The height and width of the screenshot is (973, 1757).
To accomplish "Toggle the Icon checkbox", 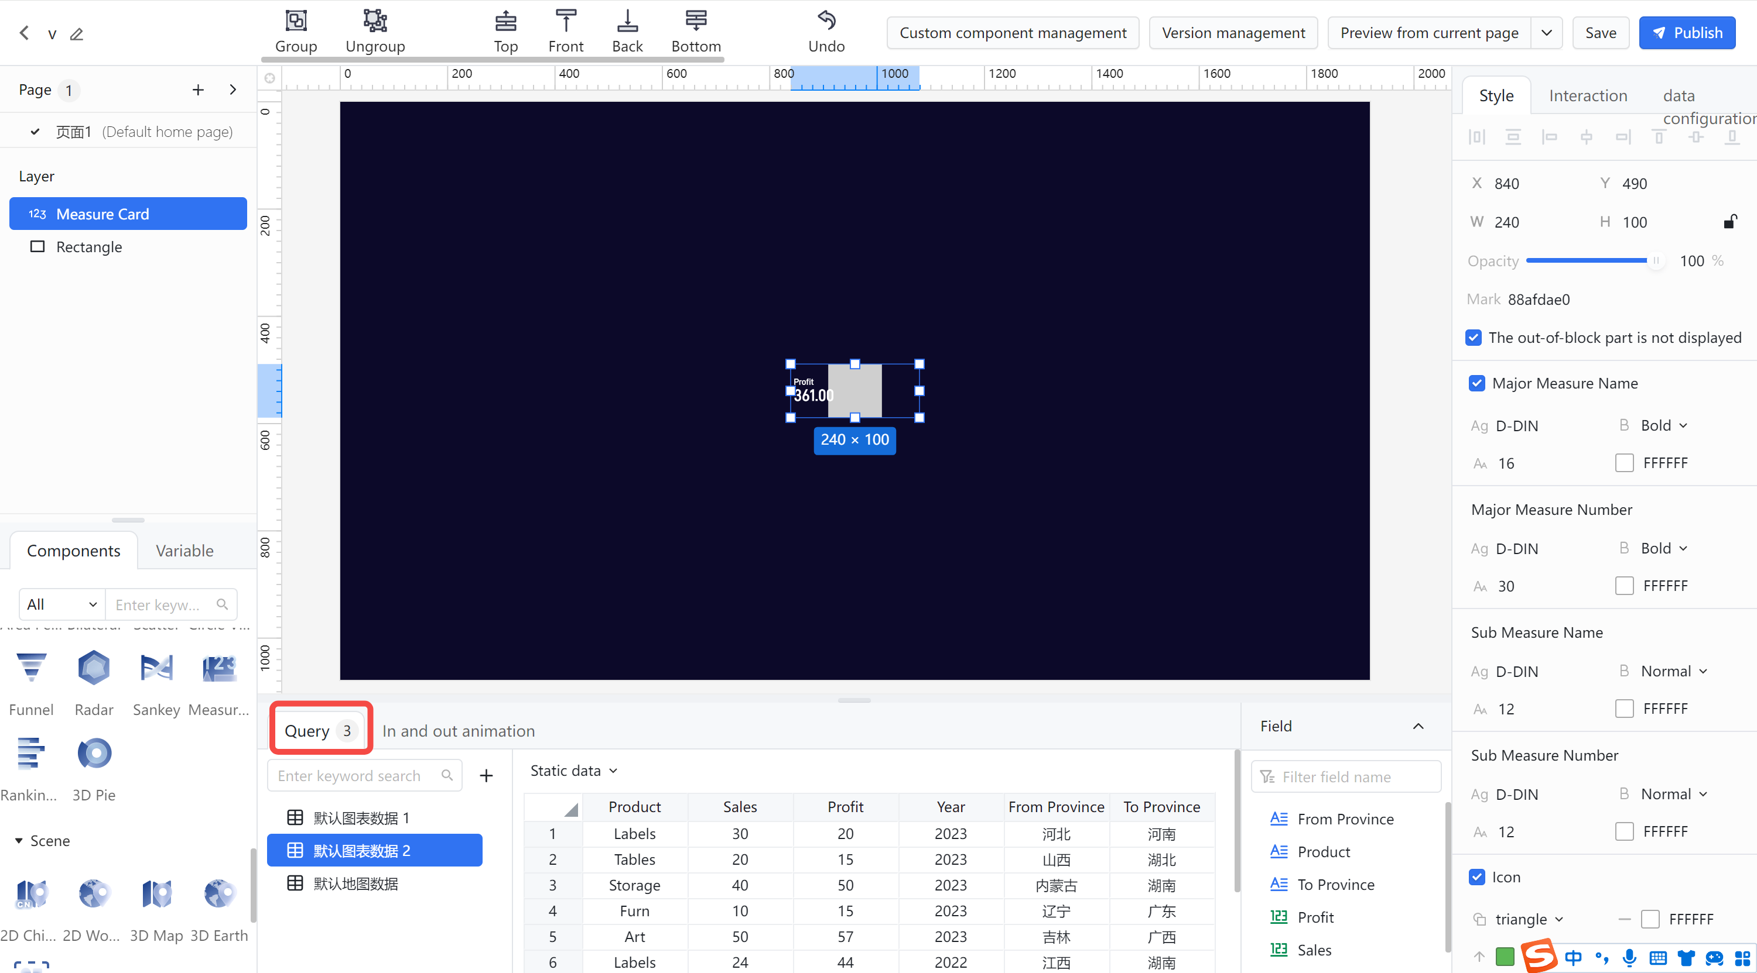I will 1476,877.
